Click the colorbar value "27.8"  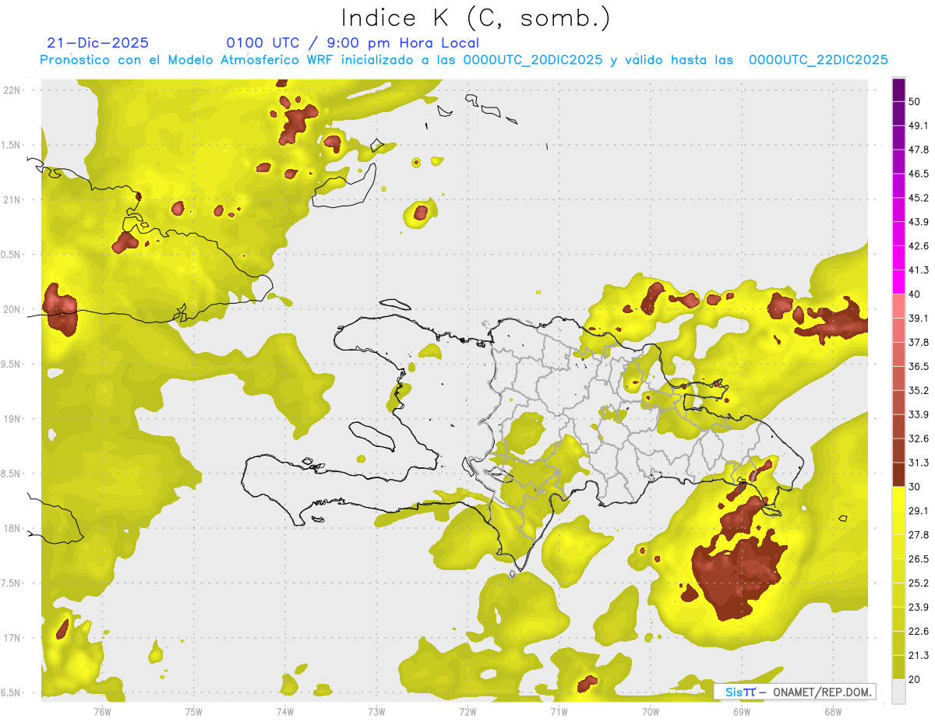coord(919,535)
